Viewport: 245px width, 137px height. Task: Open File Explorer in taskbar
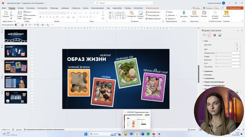[126, 134]
